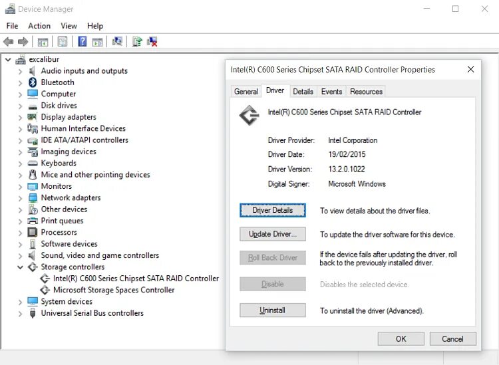Select Intel(R) C600 SATA RAID Controller tree item
Image resolution: width=499 pixels, height=365 pixels.
click(136, 279)
